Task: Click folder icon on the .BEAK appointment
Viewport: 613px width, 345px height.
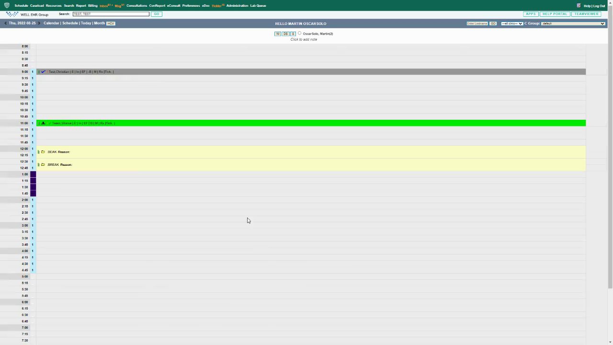Action: pyautogui.click(x=43, y=152)
